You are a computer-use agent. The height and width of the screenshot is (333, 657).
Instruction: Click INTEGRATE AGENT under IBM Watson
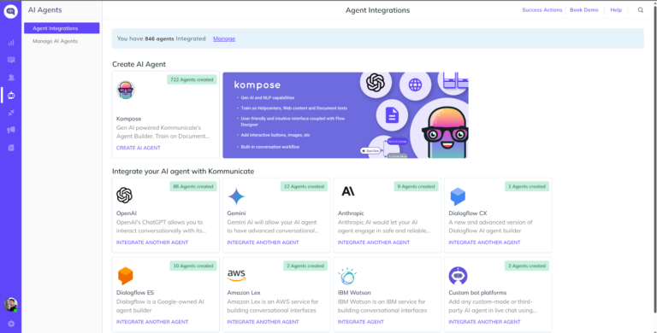pos(361,322)
